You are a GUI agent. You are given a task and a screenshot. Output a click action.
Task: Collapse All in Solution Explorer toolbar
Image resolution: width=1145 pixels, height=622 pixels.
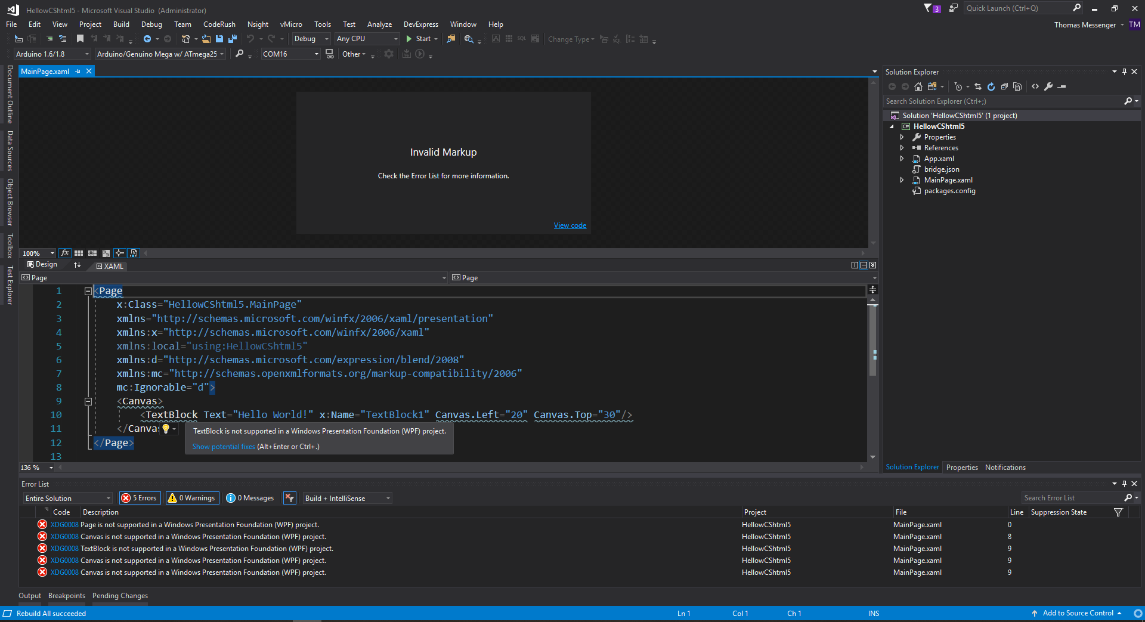coord(1004,86)
